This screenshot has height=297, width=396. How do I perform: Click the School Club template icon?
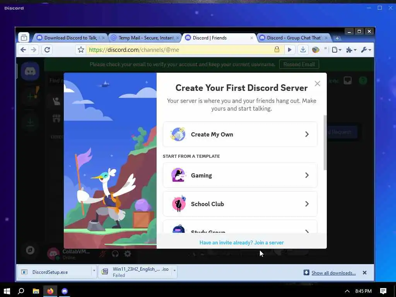point(179,203)
